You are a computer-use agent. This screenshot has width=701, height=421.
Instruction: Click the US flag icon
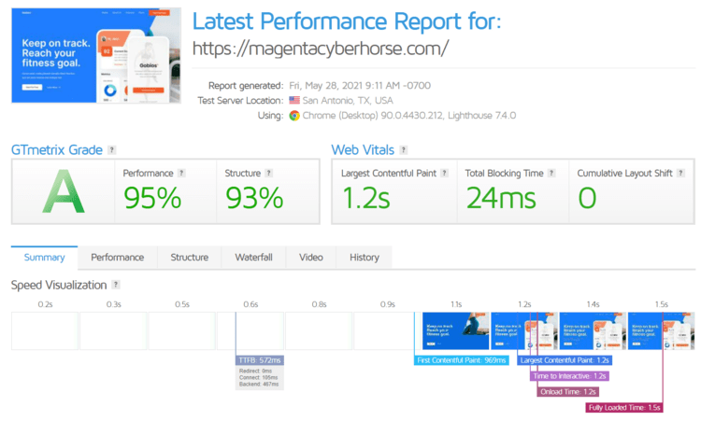click(x=294, y=100)
